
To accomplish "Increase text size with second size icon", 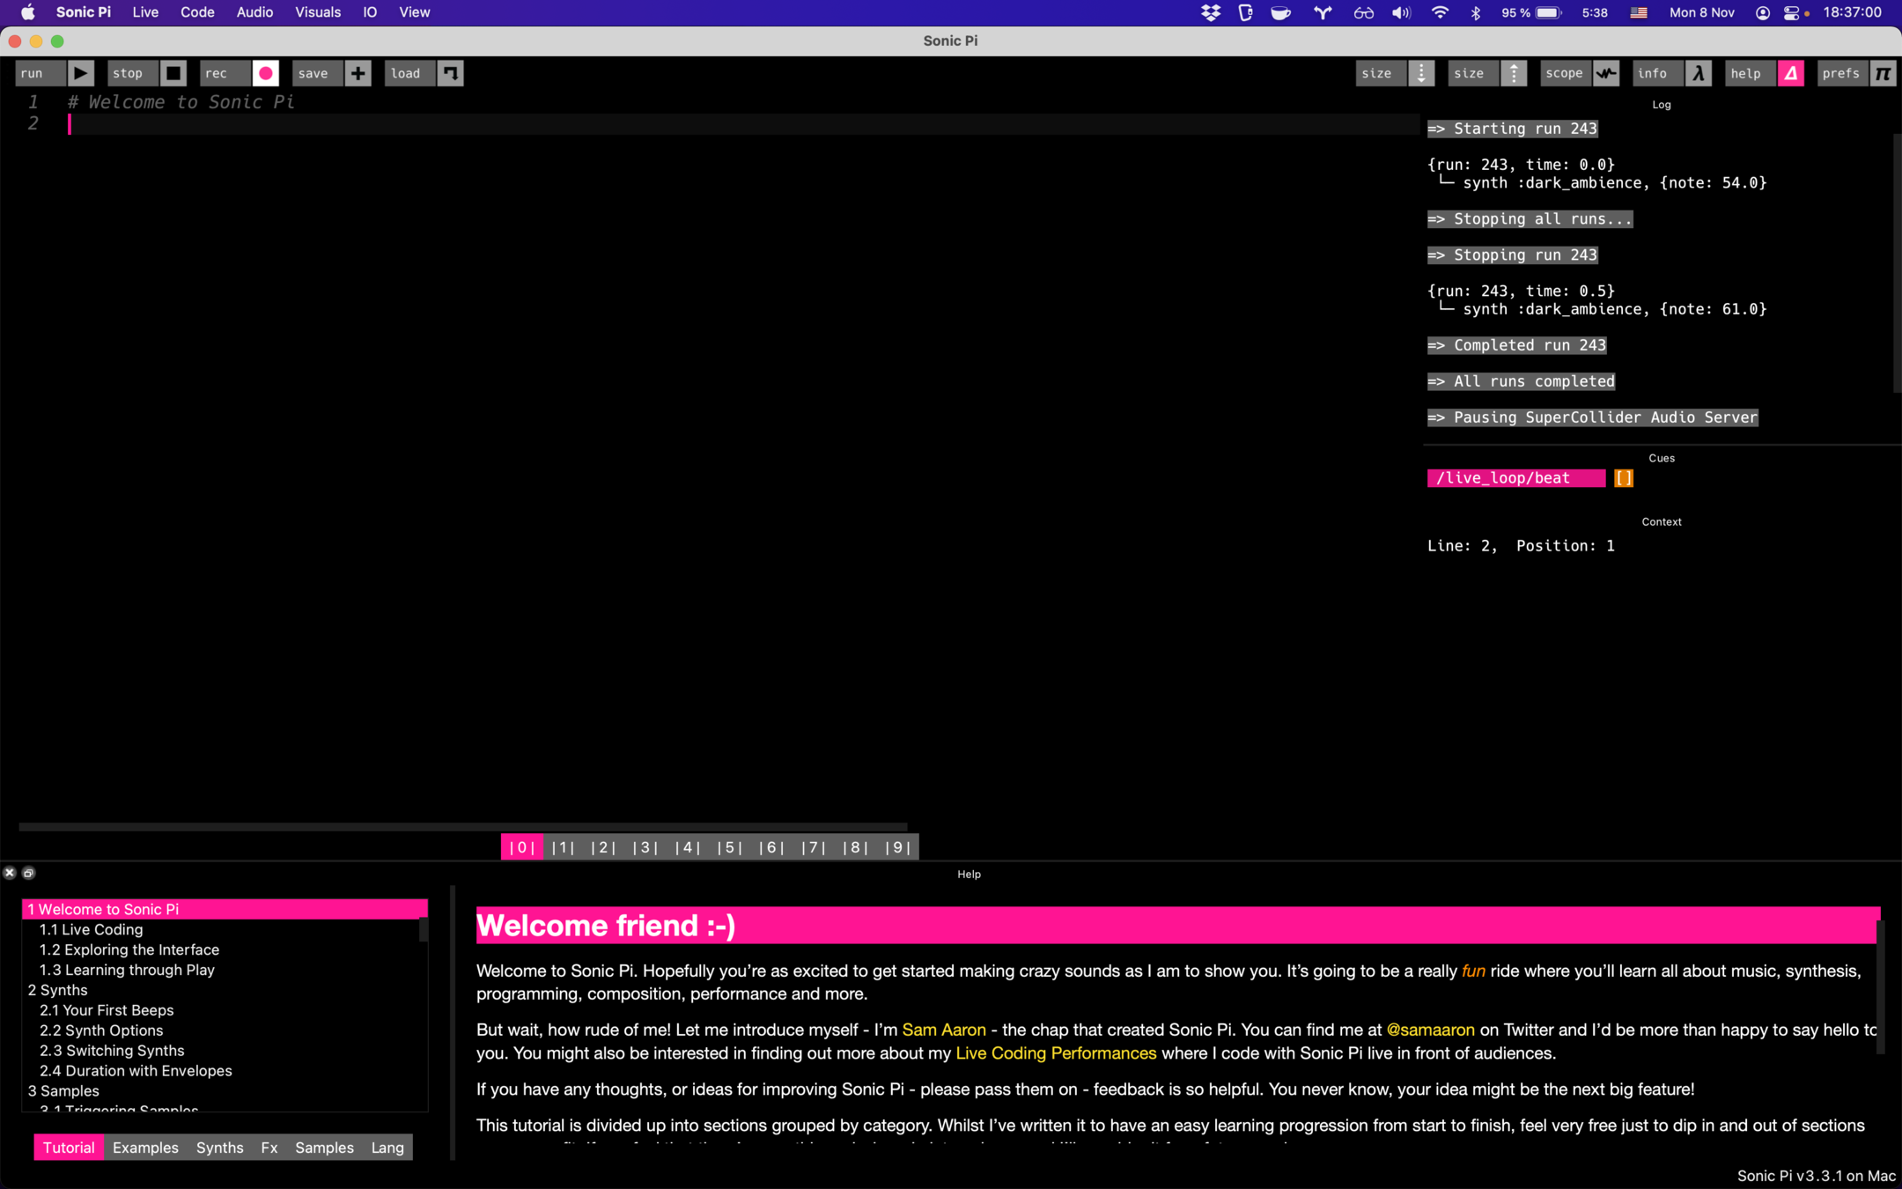I will pyautogui.click(x=1514, y=73).
